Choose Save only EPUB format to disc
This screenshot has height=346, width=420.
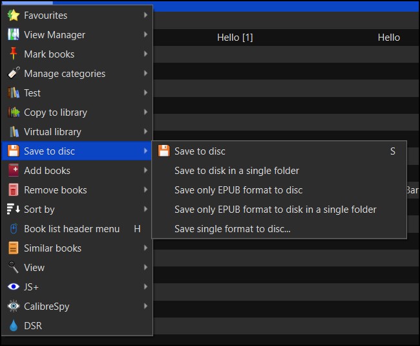pos(238,190)
